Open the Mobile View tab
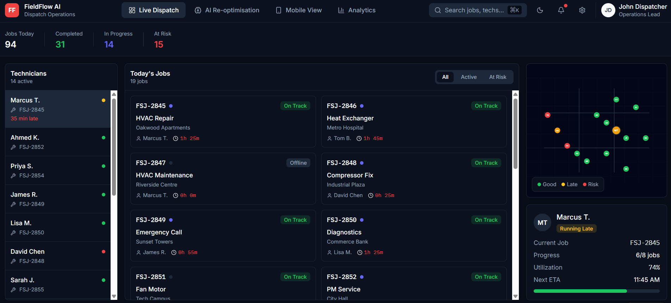 299,10
